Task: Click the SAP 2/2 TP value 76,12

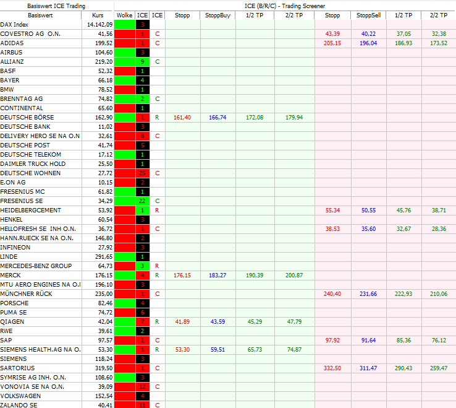Action: (439, 341)
